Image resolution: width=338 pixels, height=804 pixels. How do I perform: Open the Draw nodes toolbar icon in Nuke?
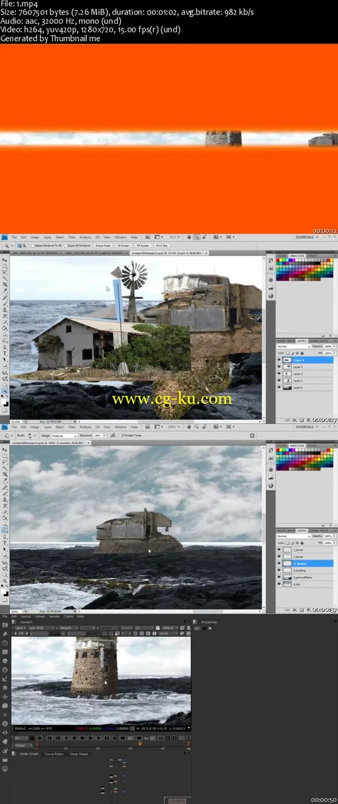5,634
